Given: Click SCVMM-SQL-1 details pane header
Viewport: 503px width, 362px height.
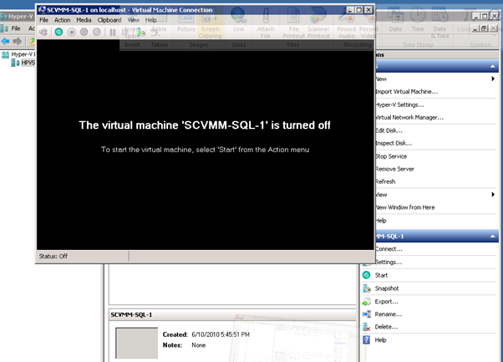Looking at the screenshot, I should coord(232,314).
